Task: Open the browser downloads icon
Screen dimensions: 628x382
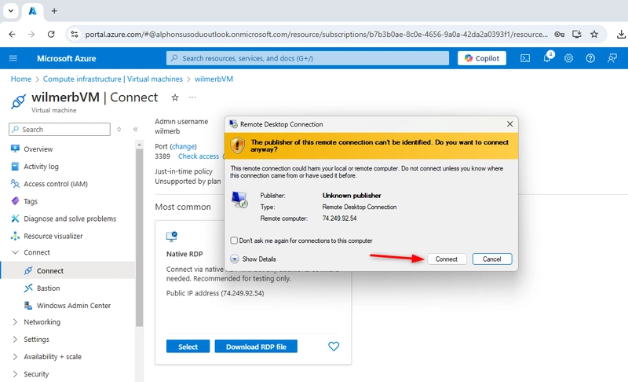Action: pyautogui.click(x=621, y=34)
